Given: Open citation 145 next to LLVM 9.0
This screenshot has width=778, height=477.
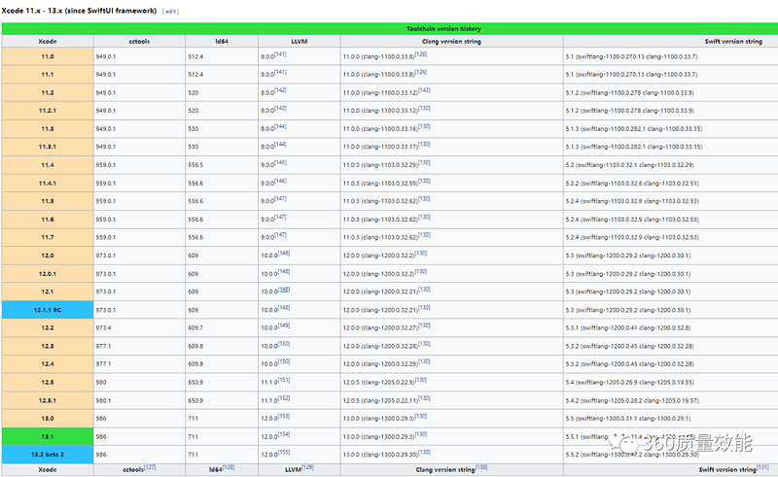Looking at the screenshot, I should click(x=280, y=162).
